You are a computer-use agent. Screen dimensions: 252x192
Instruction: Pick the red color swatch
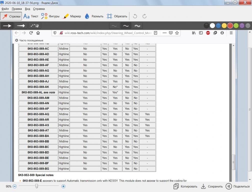pyautogui.click(x=230, y=25)
